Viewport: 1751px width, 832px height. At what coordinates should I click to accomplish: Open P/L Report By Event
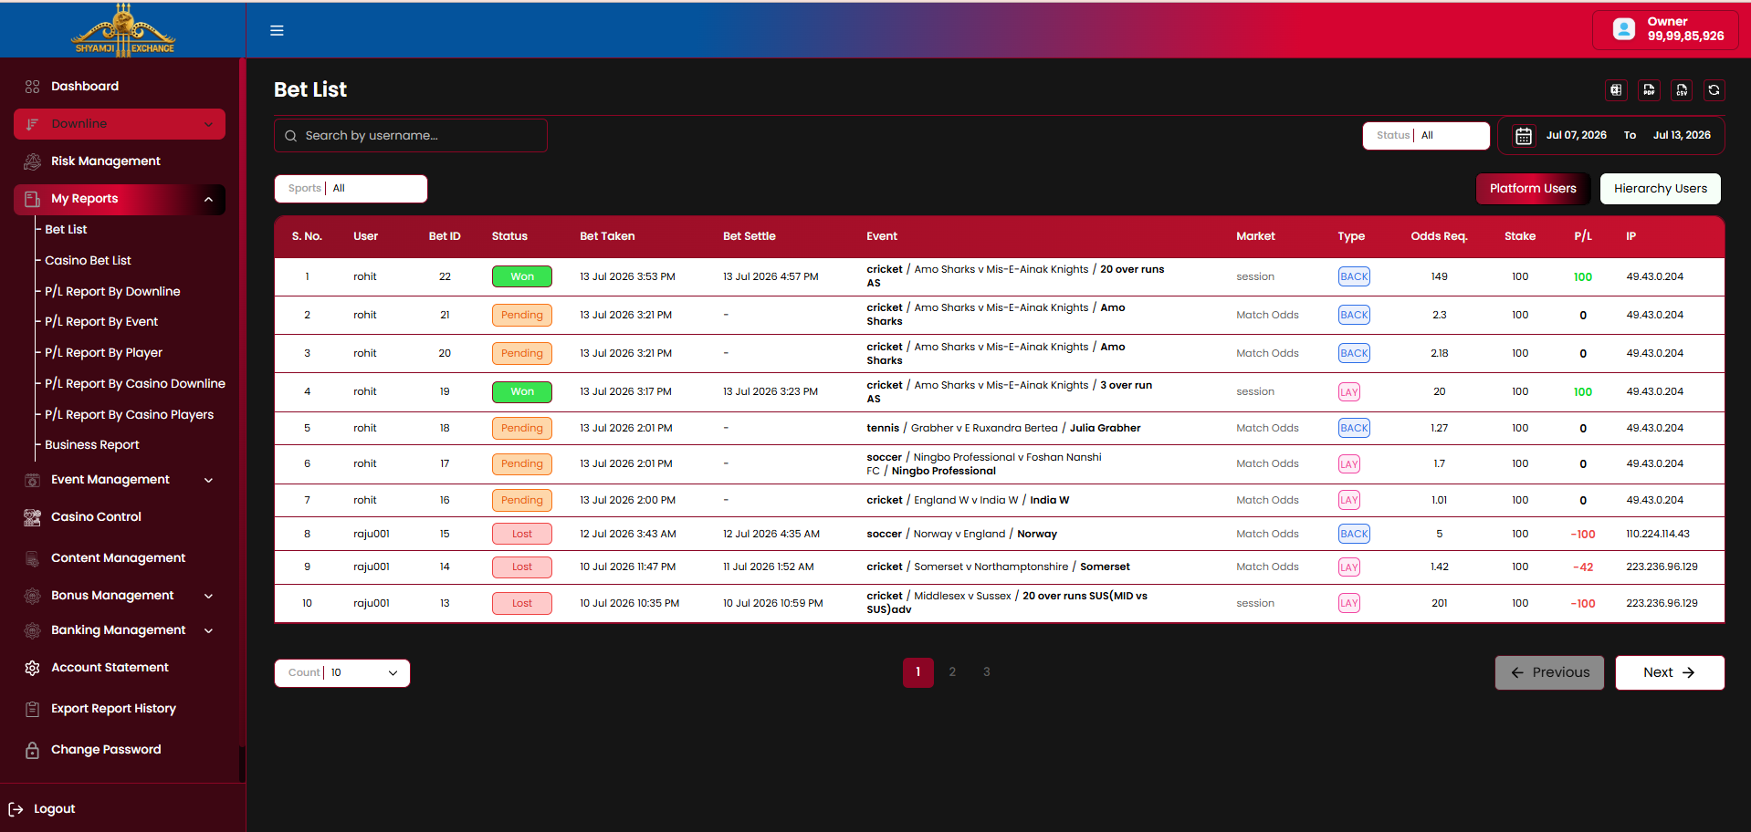(101, 322)
